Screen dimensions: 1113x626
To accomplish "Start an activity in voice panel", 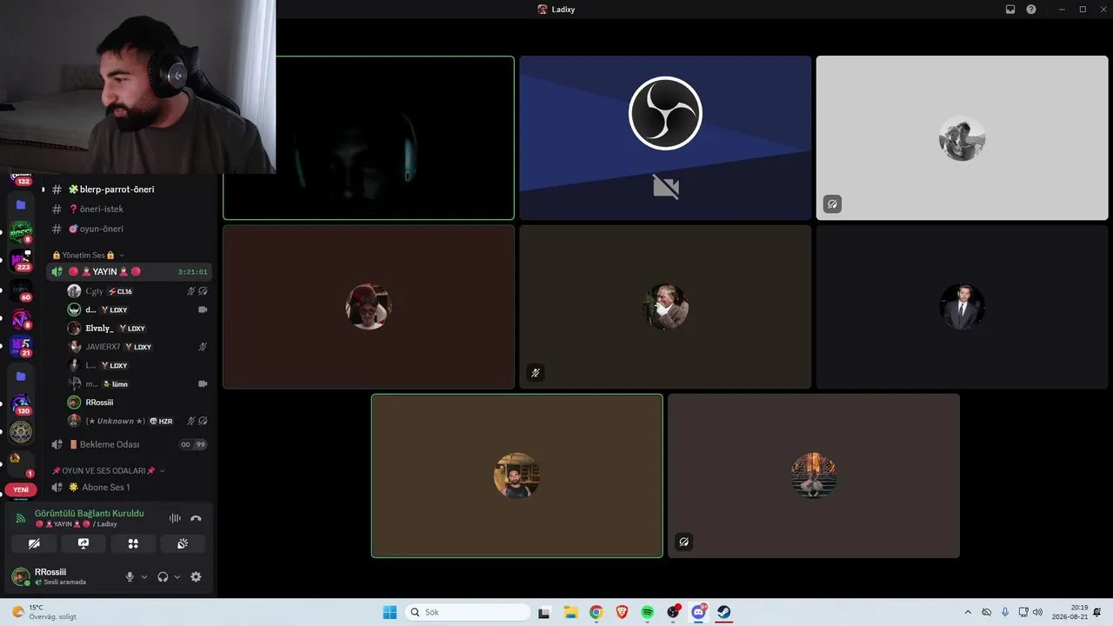I will (133, 543).
